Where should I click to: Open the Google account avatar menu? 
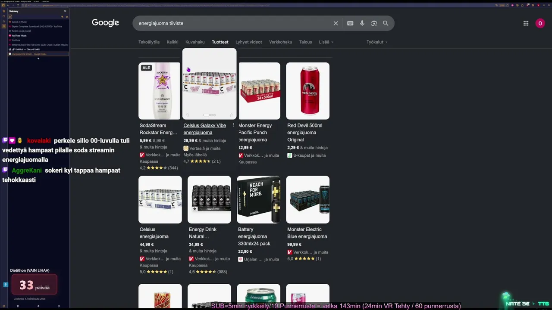[540, 23]
